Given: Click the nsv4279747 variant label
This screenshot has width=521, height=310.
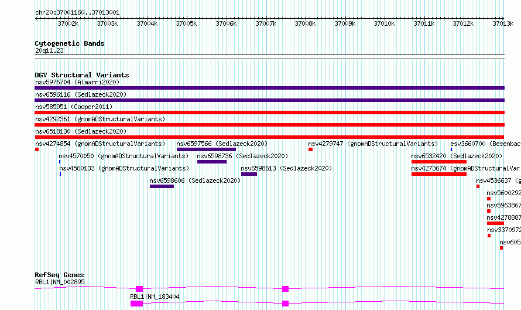Looking at the screenshot, I should [373, 144].
